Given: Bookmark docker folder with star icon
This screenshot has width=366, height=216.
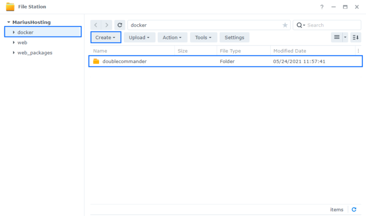Looking at the screenshot, I should [x=285, y=25].
